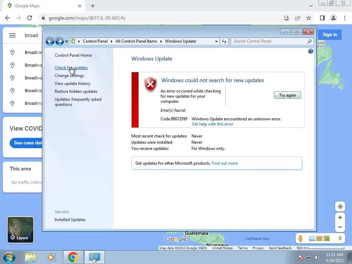
Task: Click the volume speaker tray icon
Action: [317, 257]
